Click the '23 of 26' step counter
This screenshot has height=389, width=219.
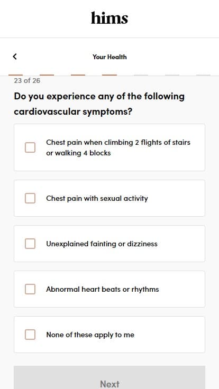pyautogui.click(x=27, y=81)
